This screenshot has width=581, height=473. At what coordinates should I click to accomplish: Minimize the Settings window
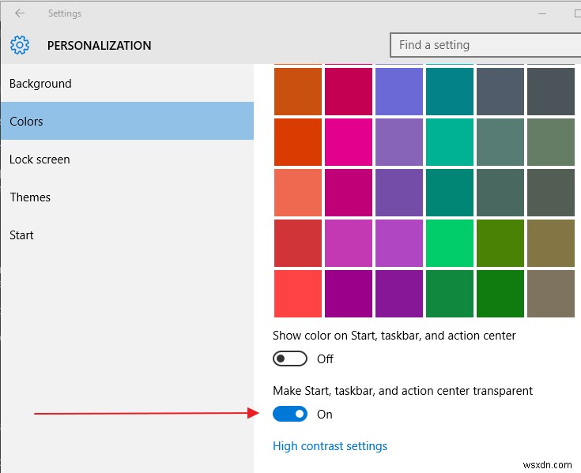[x=542, y=13]
